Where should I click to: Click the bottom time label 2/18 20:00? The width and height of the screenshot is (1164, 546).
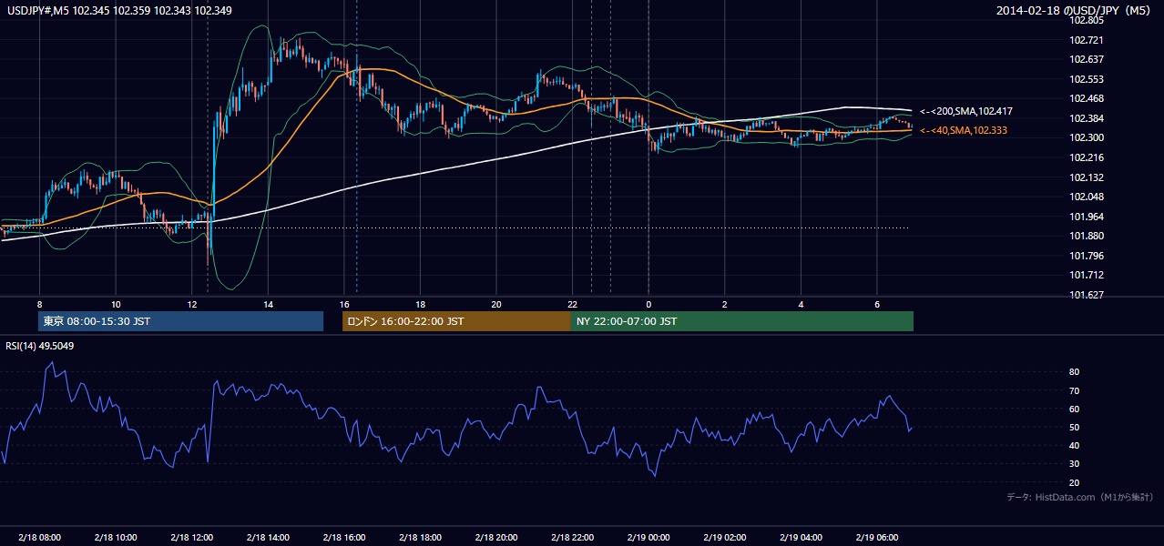[495, 537]
